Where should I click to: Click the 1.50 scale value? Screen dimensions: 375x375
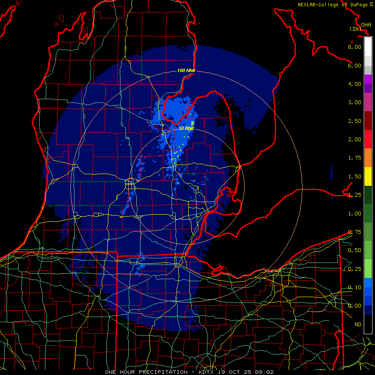tap(355, 177)
